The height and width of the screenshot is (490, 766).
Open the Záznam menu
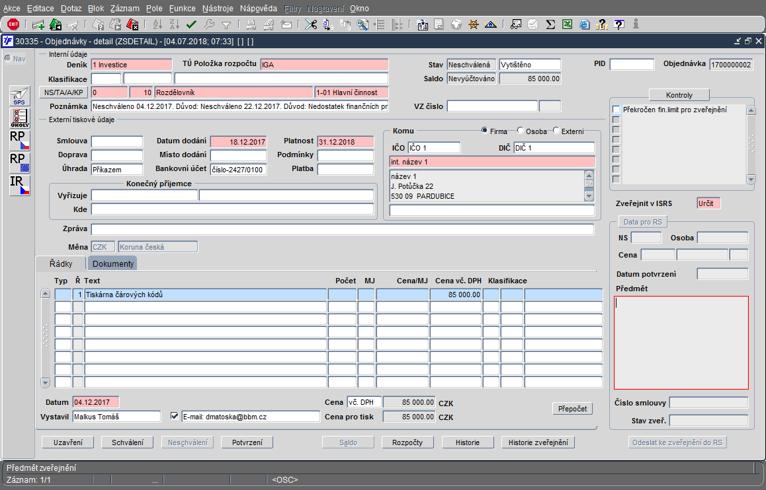click(x=124, y=9)
